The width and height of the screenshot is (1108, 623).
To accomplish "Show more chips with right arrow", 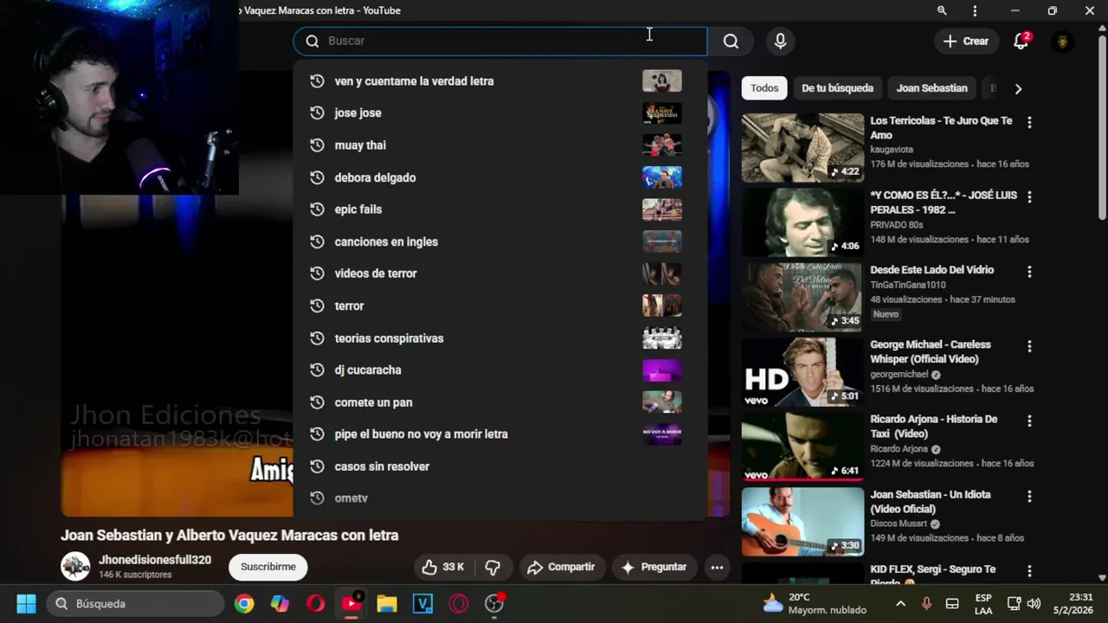I will click(x=1018, y=88).
